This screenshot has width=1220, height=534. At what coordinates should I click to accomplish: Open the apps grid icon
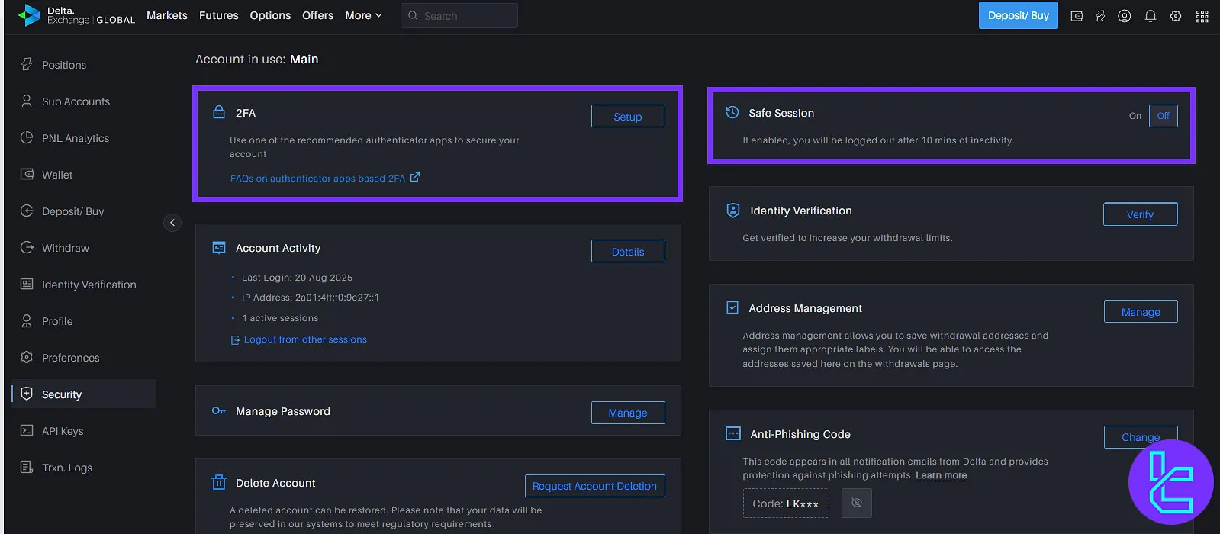1202,16
